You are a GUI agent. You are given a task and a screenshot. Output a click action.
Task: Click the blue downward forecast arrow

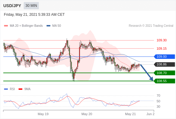pyautogui.click(x=147, y=73)
